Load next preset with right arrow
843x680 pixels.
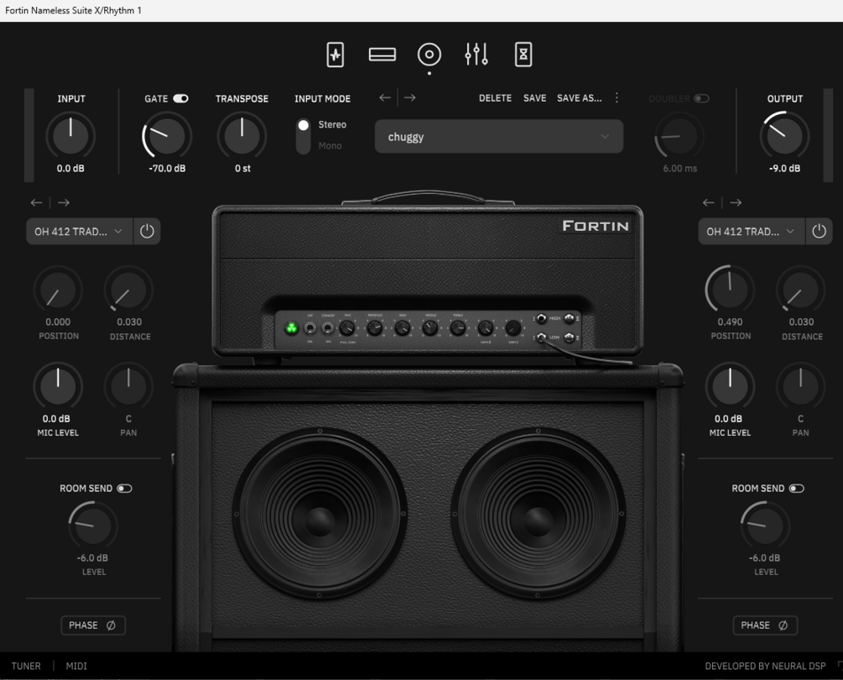(x=409, y=97)
